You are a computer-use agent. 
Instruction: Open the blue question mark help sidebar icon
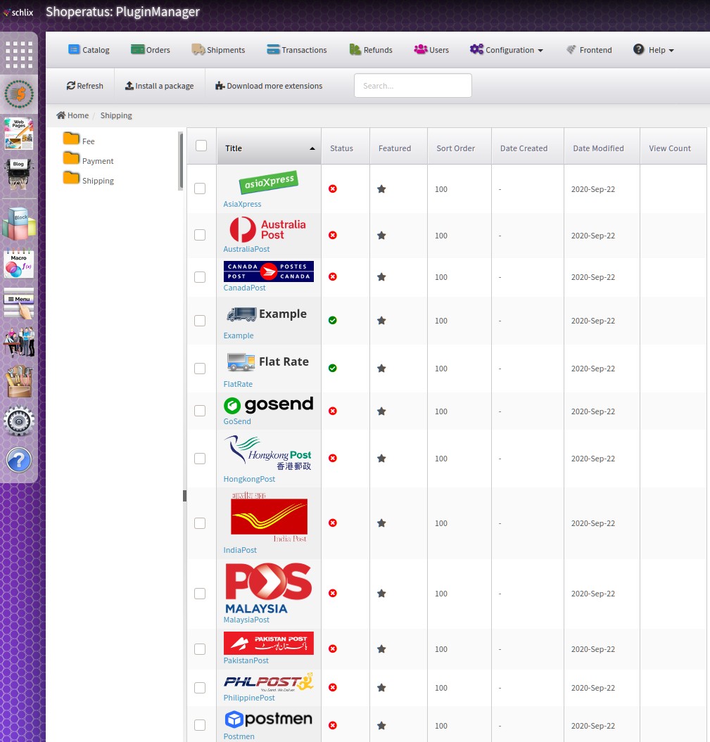coord(19,460)
